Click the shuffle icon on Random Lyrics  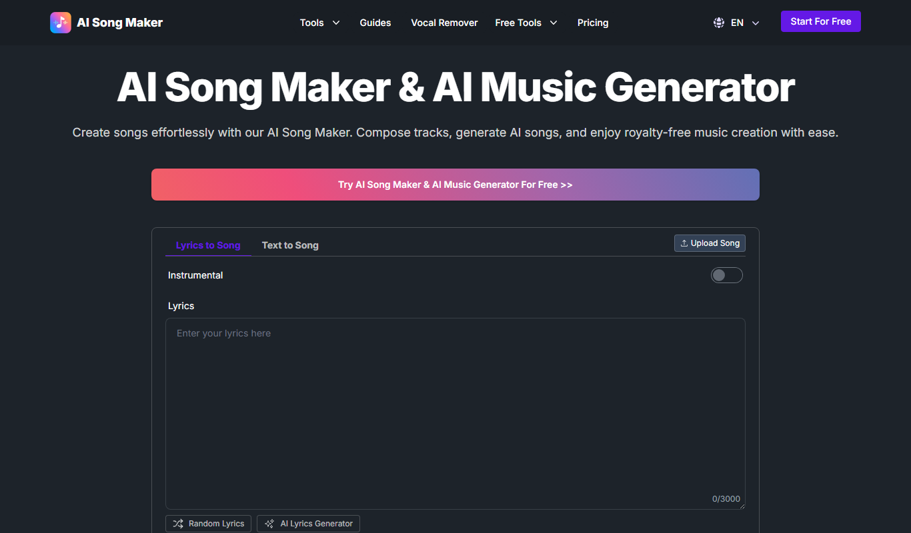pos(178,524)
